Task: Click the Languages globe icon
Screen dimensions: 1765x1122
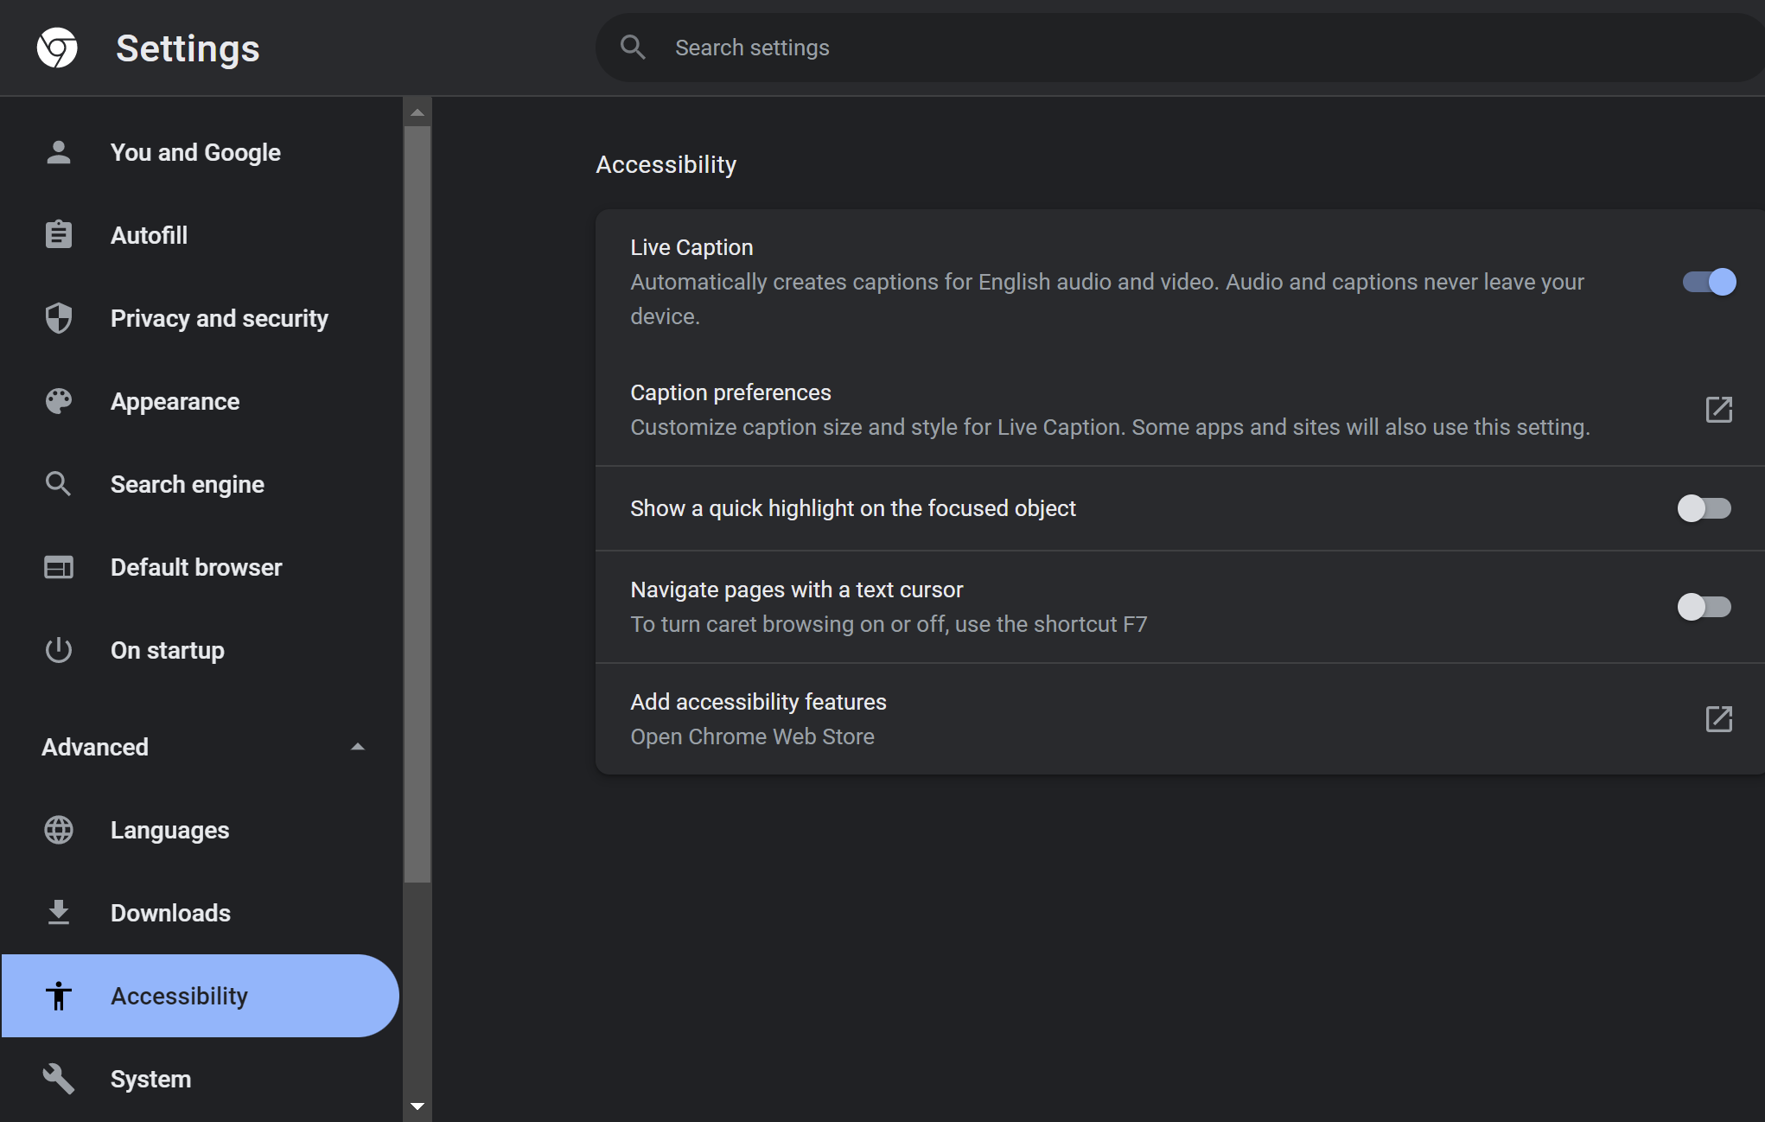Action: [x=59, y=830]
